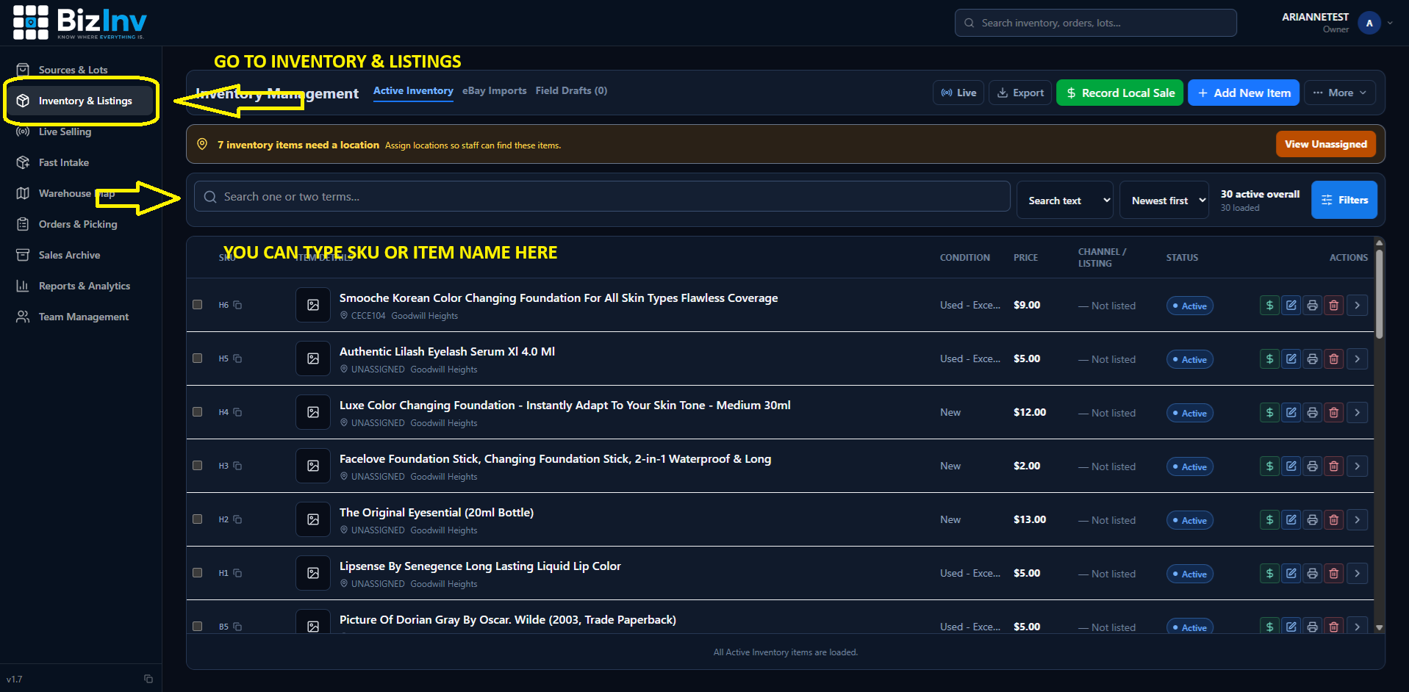Delete the Facelove Foundation Stick item

pos(1333,466)
